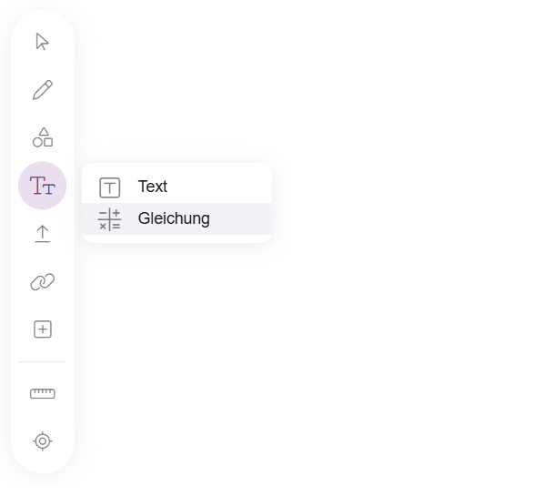
Task: Click the crosshair target icon
Action: point(43,441)
